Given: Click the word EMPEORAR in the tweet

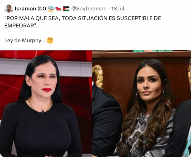Looking at the screenshot, I should (21, 26).
